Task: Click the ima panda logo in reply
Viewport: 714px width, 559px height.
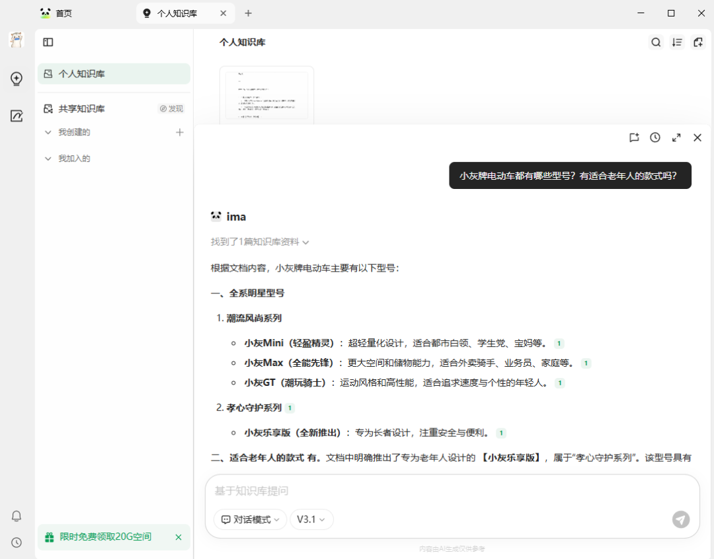Action: point(216,216)
